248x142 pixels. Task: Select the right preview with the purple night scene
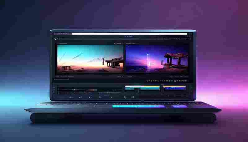(157, 59)
